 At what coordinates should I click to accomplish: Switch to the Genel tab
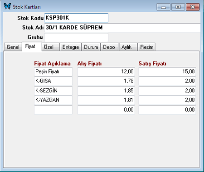(x=13, y=47)
